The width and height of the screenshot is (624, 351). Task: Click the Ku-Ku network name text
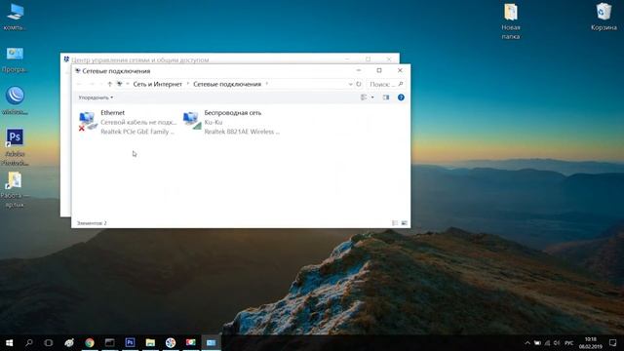click(214, 122)
